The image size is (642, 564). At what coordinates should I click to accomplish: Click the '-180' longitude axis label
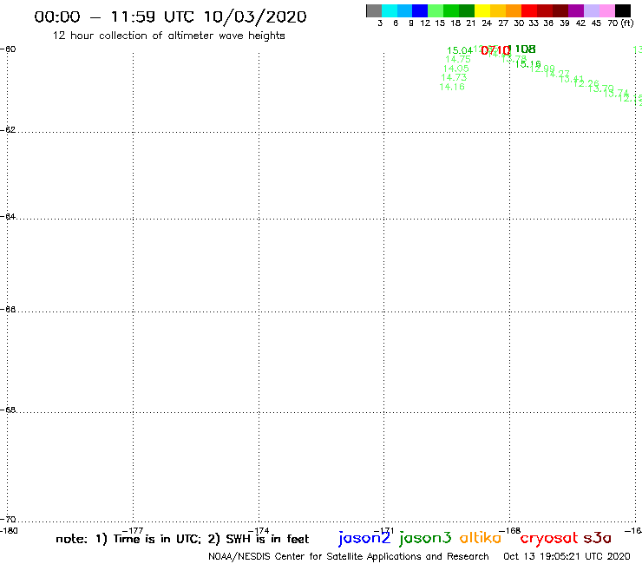pyautogui.click(x=9, y=531)
